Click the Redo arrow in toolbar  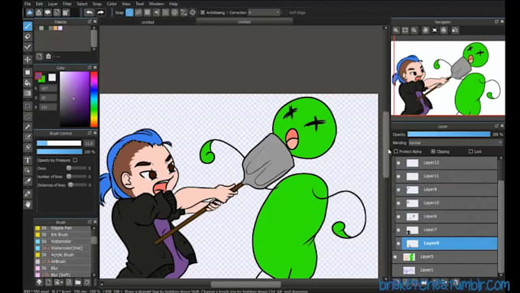(100, 12)
